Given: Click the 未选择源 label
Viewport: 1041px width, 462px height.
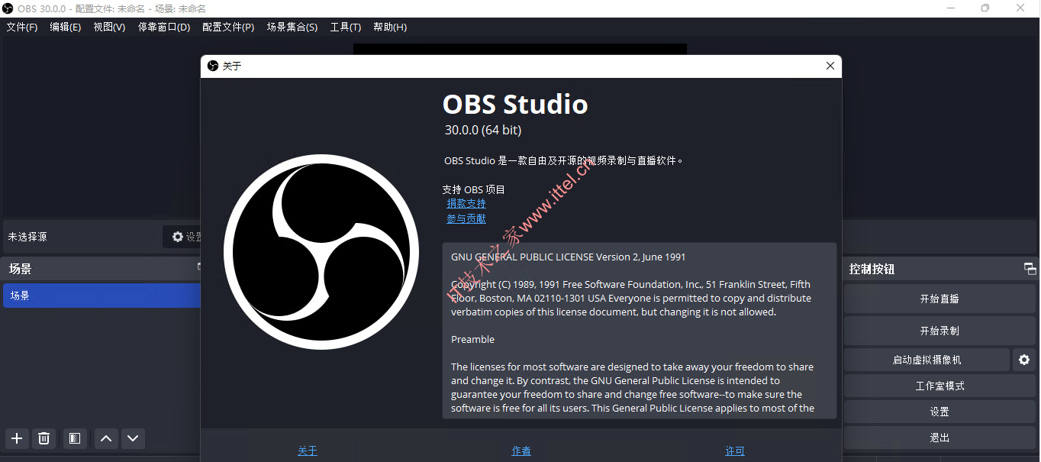Looking at the screenshot, I should pyautogui.click(x=27, y=237).
